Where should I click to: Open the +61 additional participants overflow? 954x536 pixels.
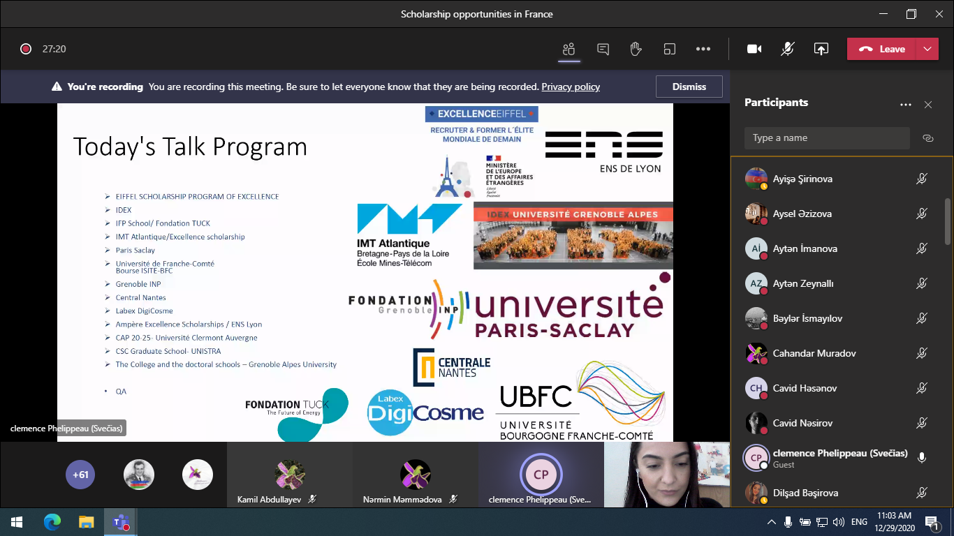(x=80, y=475)
